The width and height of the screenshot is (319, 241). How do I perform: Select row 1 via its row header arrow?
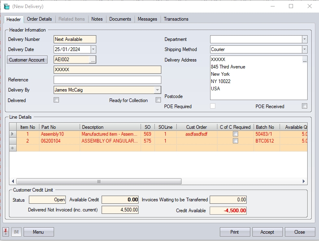pos(12,134)
